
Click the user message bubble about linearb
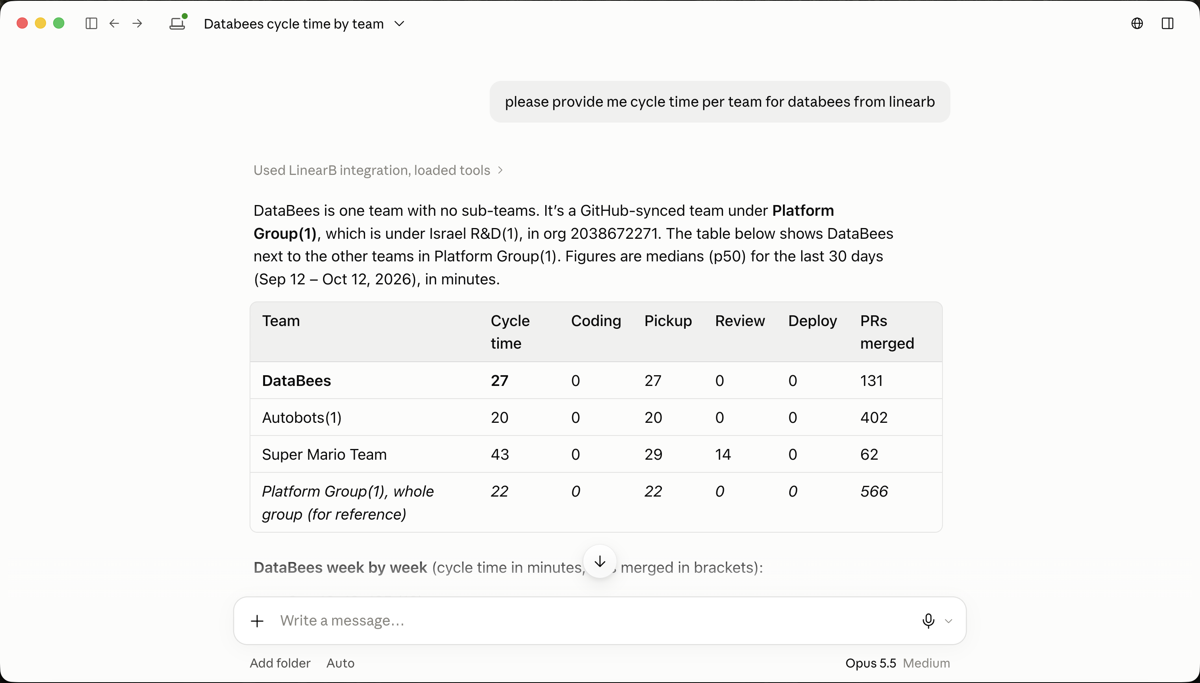[x=719, y=102]
